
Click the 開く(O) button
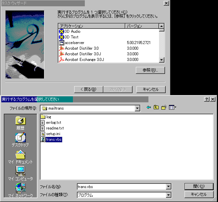click(199, 186)
